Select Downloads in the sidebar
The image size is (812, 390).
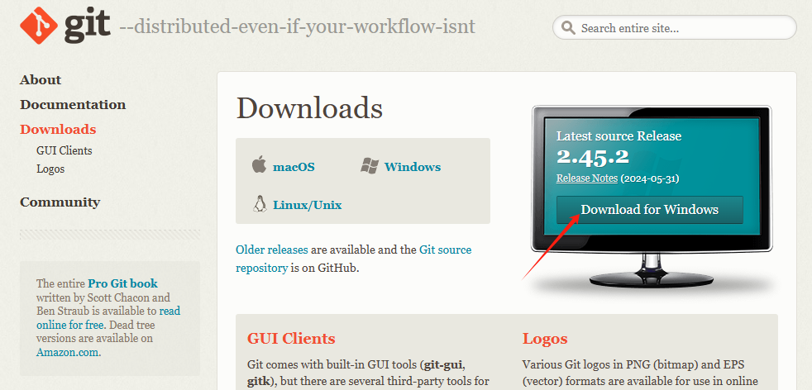(x=58, y=129)
